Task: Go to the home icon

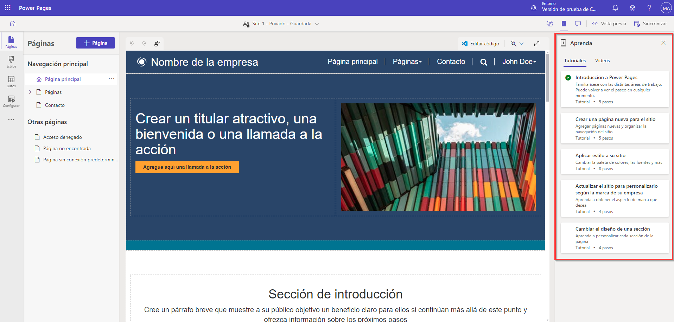Action: (x=13, y=24)
